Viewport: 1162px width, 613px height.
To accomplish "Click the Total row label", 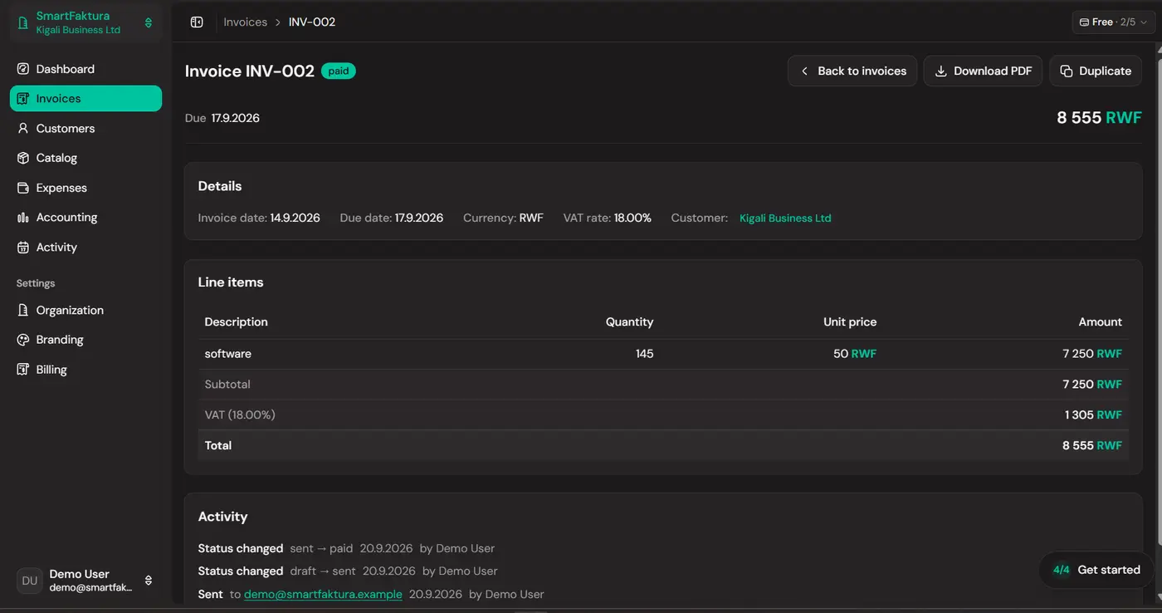I will pos(218,445).
